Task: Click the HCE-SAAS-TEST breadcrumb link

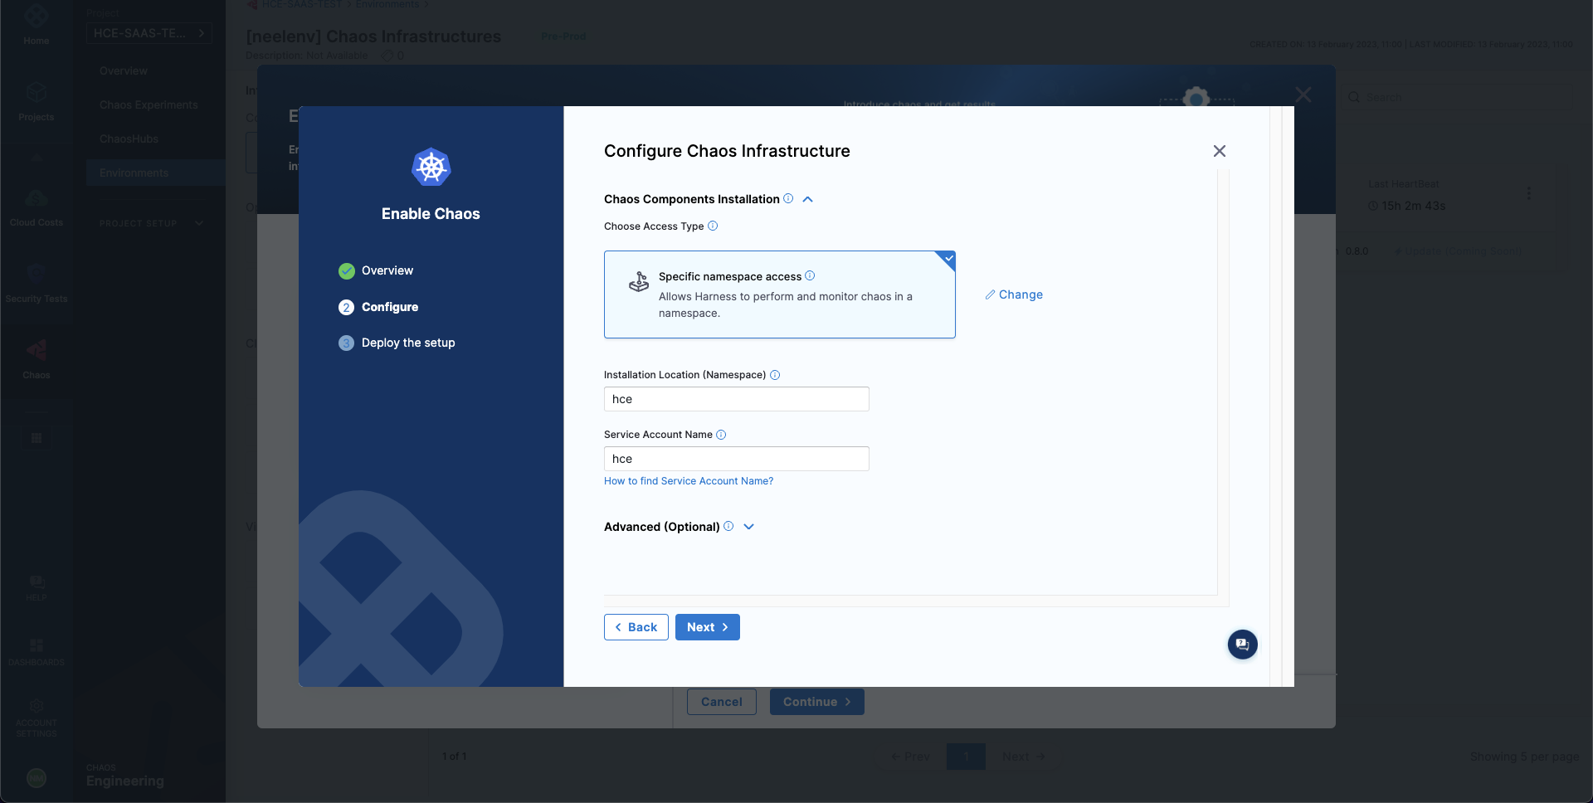Action: (x=302, y=5)
